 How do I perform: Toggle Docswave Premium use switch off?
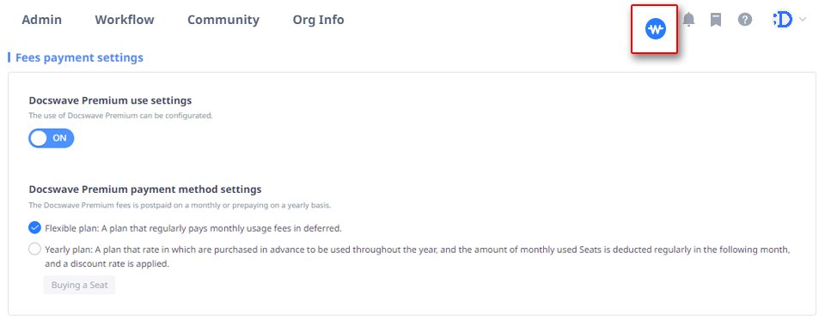pyautogui.click(x=51, y=138)
